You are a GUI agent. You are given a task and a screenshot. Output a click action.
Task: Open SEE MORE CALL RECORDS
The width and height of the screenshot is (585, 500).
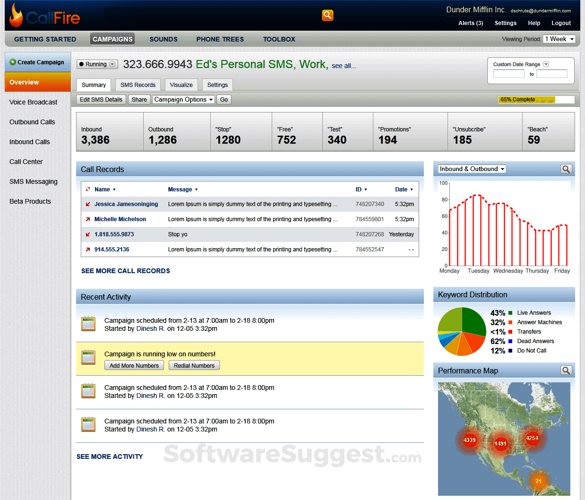(125, 271)
